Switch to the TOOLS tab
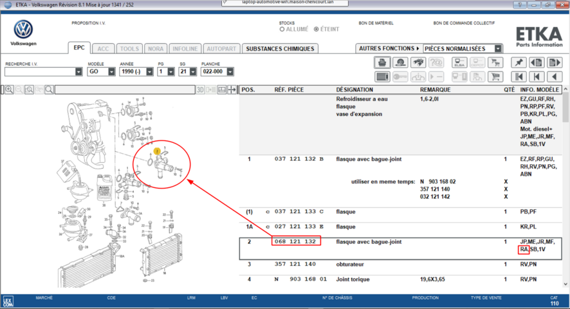 (129, 49)
